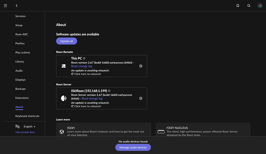This screenshot has width=266, height=154.
Task: Open the Keyboard shortcuts section
Action: pyautogui.click(x=27, y=116)
